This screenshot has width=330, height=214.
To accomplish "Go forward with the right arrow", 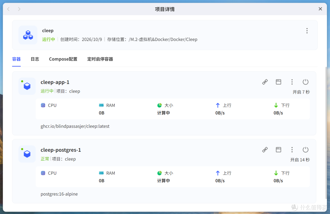I will pyautogui.click(x=19, y=9).
